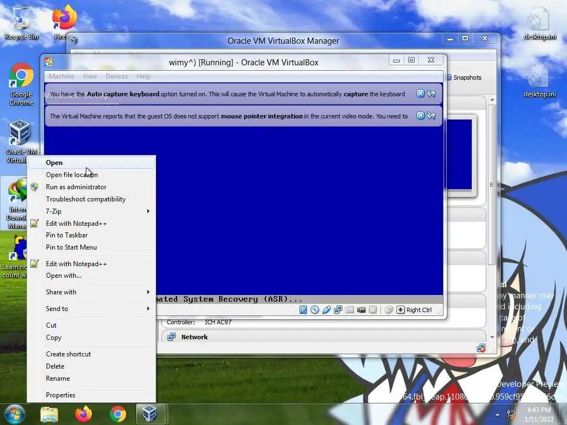The image size is (567, 425).
Task: Click the VM window title bar icon
Action: coord(49,62)
